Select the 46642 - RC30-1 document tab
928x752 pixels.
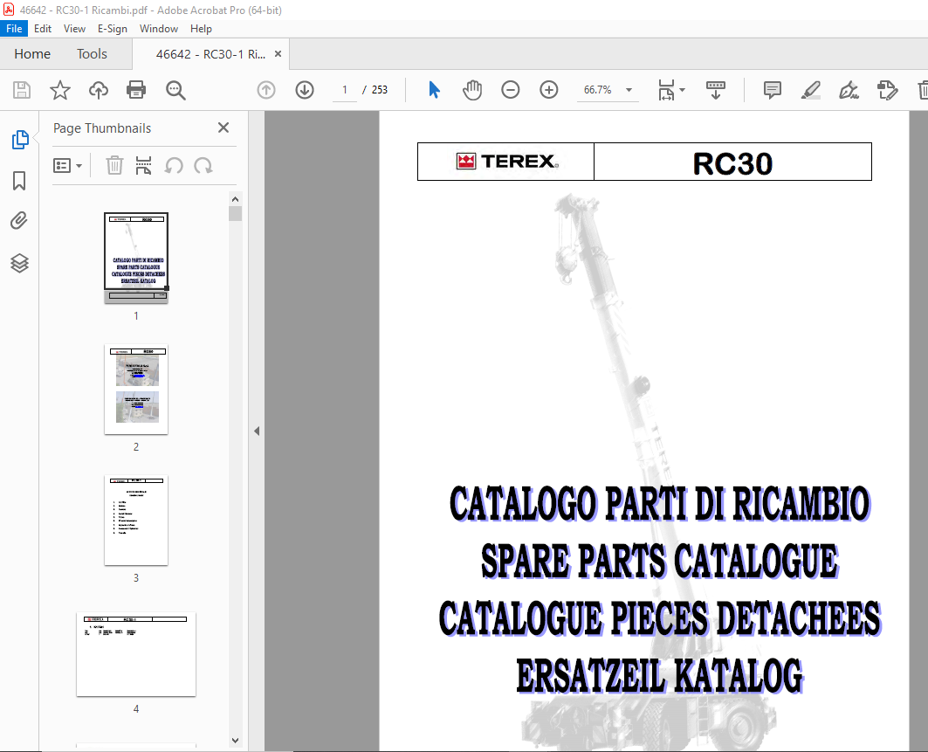coord(210,54)
